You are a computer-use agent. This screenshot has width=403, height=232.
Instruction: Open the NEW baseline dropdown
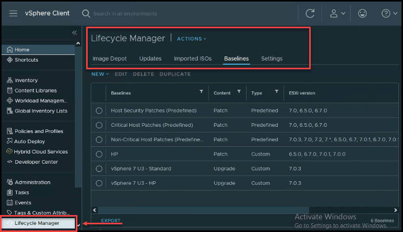100,74
